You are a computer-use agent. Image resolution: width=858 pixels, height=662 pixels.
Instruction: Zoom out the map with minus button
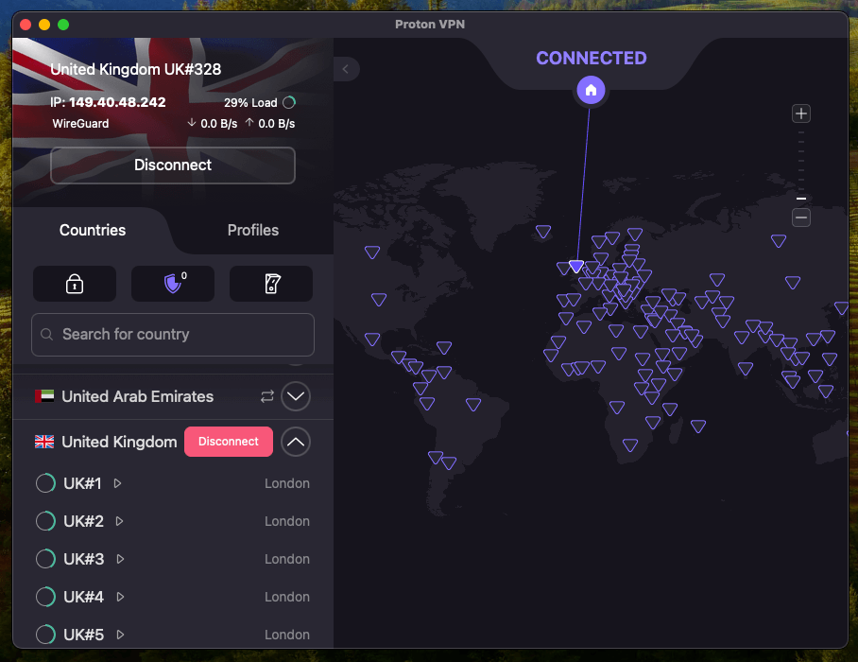pos(801,218)
